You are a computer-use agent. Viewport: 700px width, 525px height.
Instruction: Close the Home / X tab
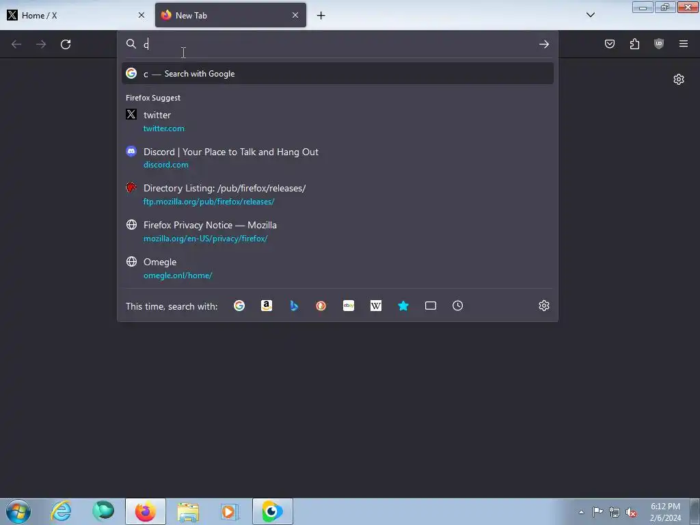[x=142, y=15]
